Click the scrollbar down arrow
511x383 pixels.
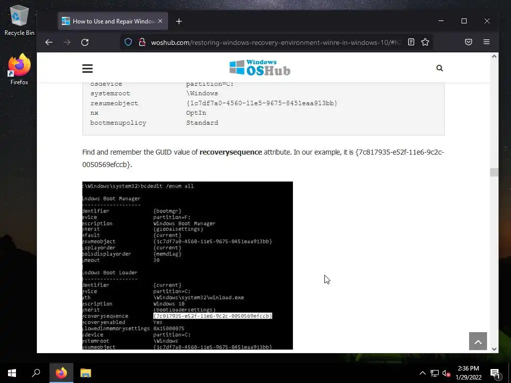494,349
